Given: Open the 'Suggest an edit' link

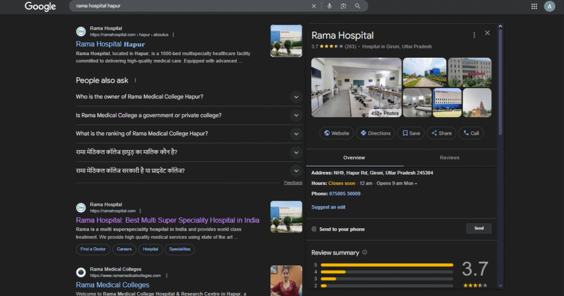Looking at the screenshot, I should (x=328, y=207).
